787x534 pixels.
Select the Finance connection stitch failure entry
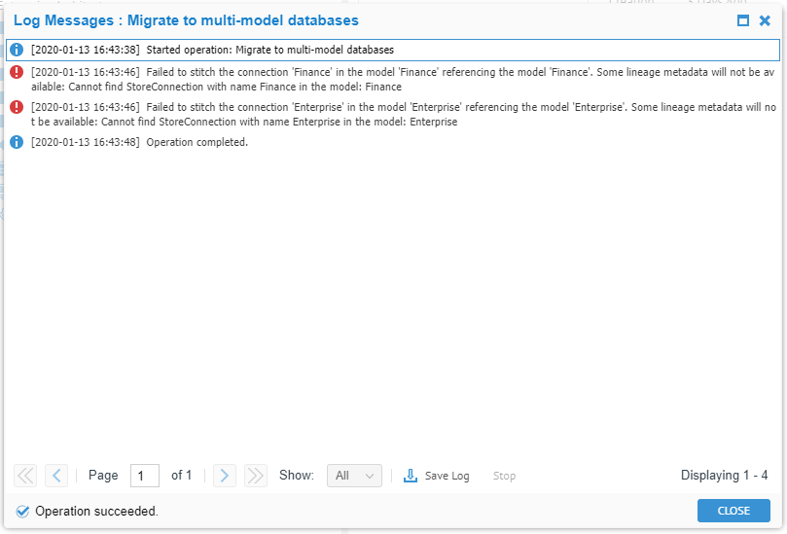coord(389,79)
